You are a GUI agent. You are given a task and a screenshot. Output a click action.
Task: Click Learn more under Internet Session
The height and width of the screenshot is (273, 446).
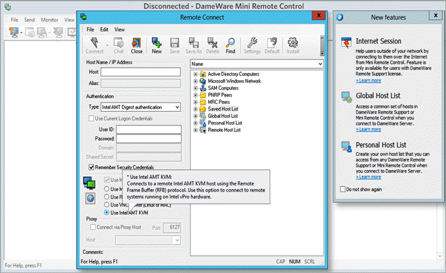coord(368,80)
